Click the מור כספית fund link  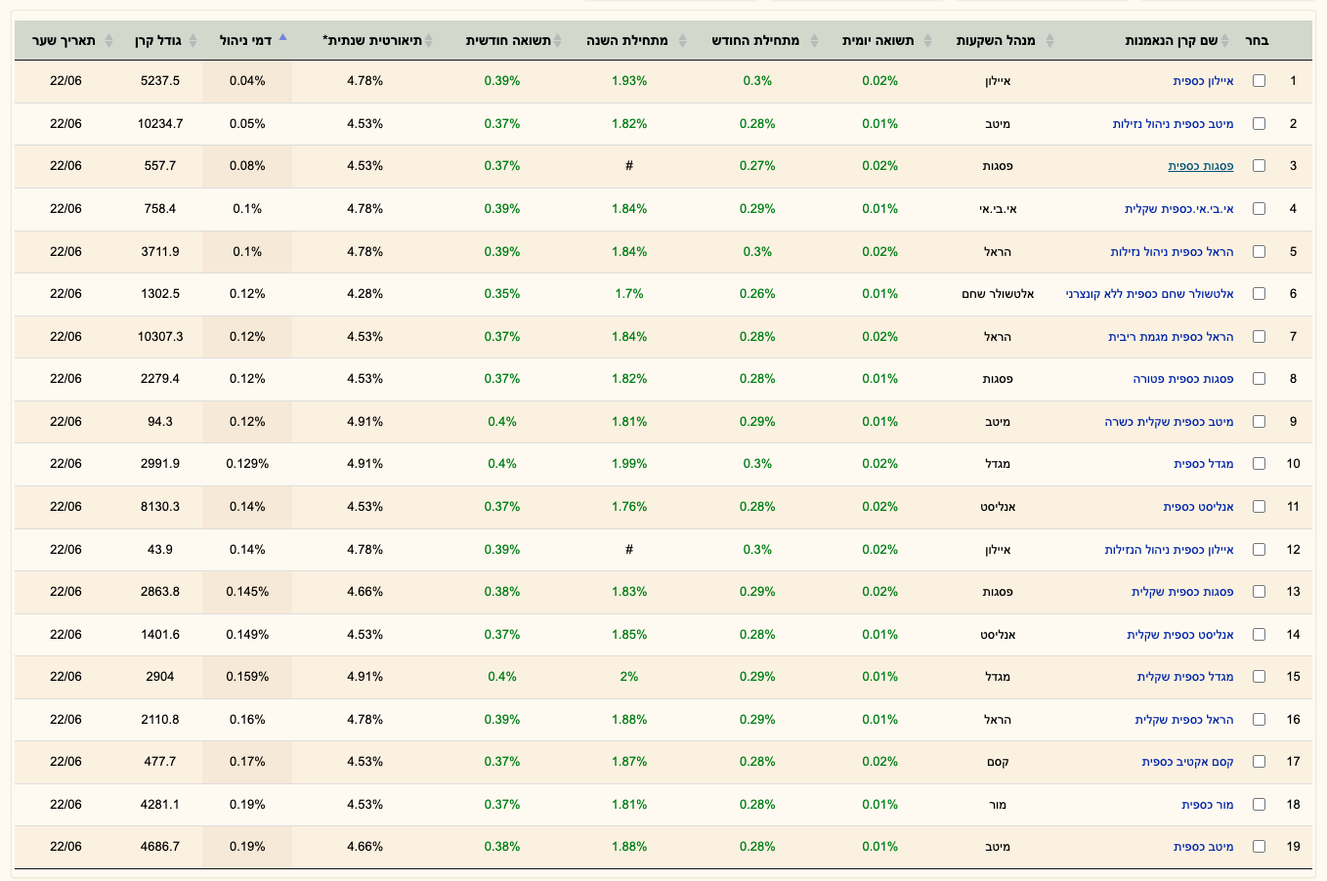tap(1207, 805)
